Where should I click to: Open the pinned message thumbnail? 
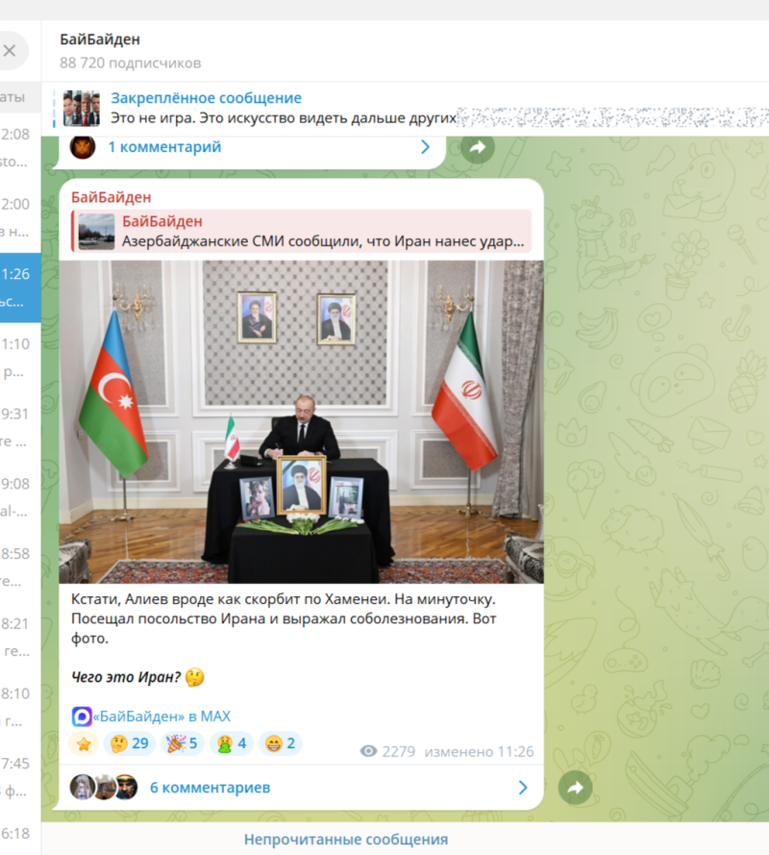pyautogui.click(x=81, y=109)
